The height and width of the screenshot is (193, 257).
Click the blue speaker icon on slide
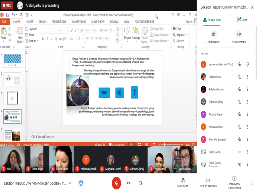point(120,93)
